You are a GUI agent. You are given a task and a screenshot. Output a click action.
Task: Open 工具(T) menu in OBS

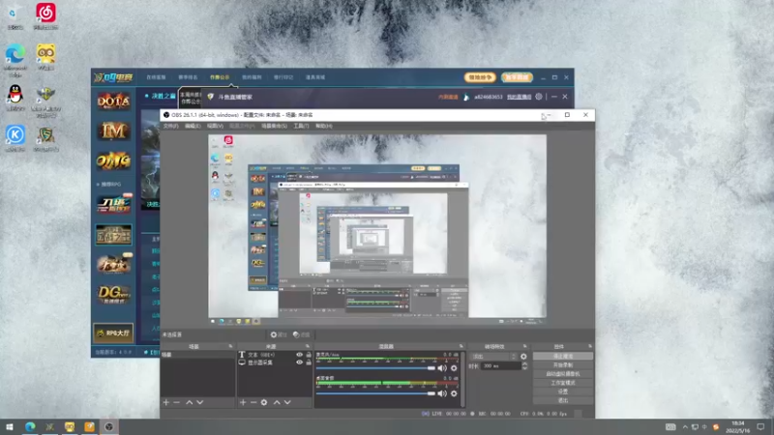coord(301,127)
